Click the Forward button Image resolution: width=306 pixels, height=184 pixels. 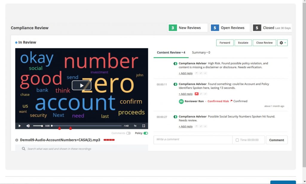pyautogui.click(x=225, y=43)
